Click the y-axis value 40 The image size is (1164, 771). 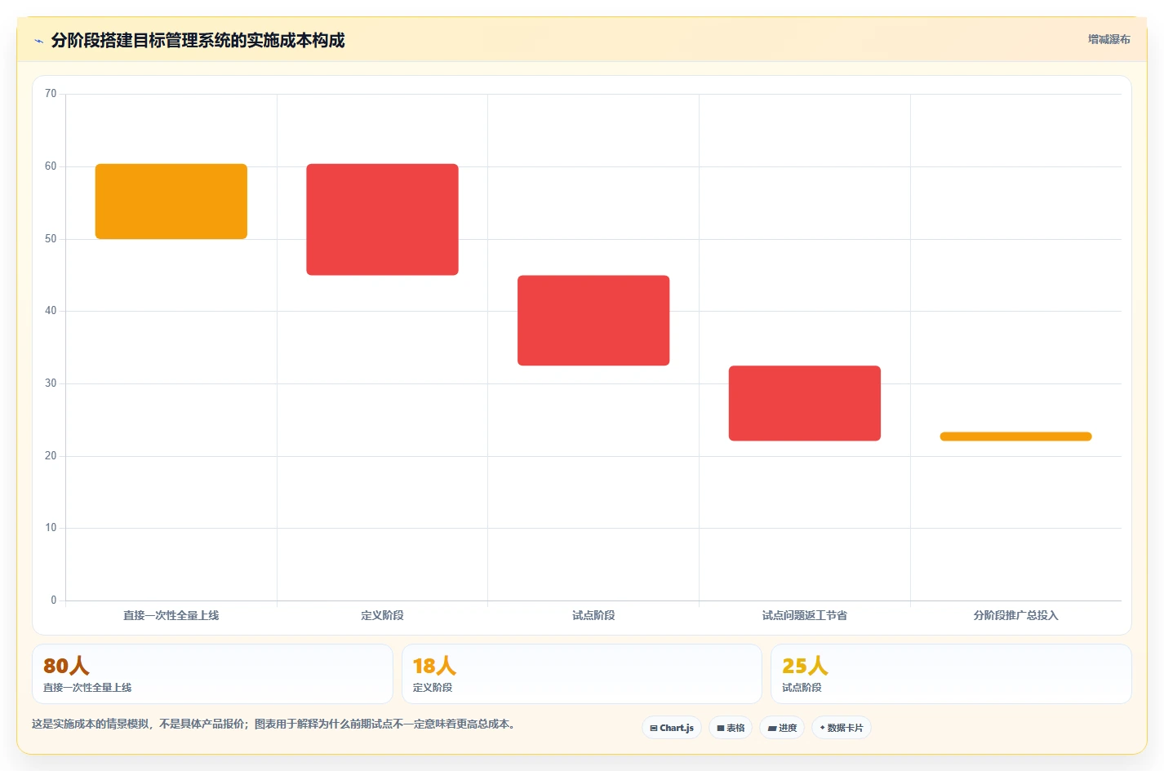(51, 311)
